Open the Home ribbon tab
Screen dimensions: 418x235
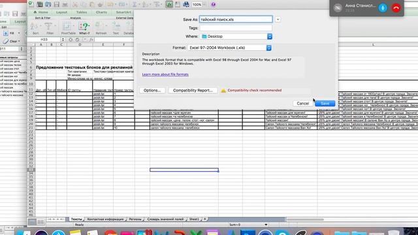tap(40, 12)
